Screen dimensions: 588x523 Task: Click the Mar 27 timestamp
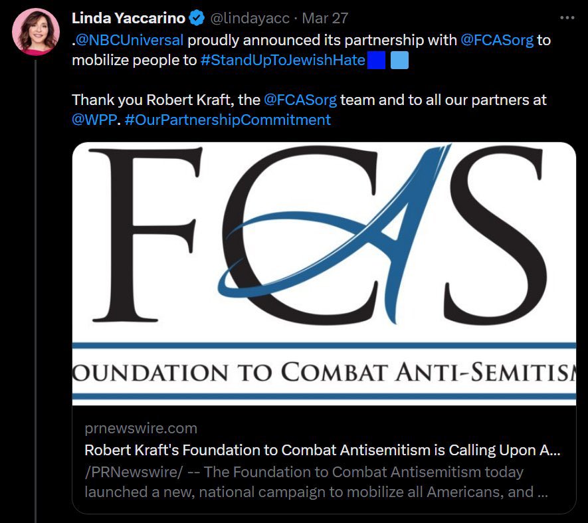click(325, 19)
